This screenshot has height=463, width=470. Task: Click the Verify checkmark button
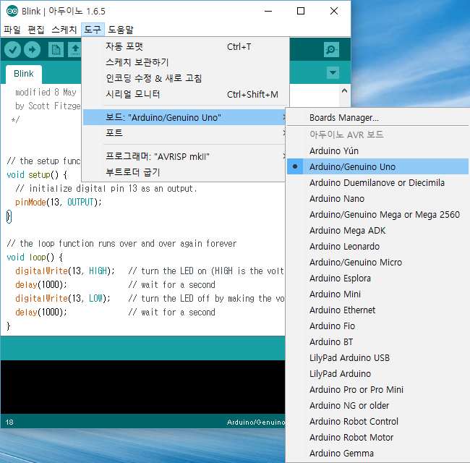click(12, 49)
